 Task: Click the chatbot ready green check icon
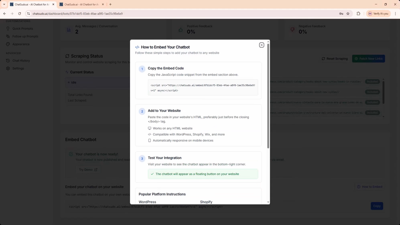click(x=71, y=154)
